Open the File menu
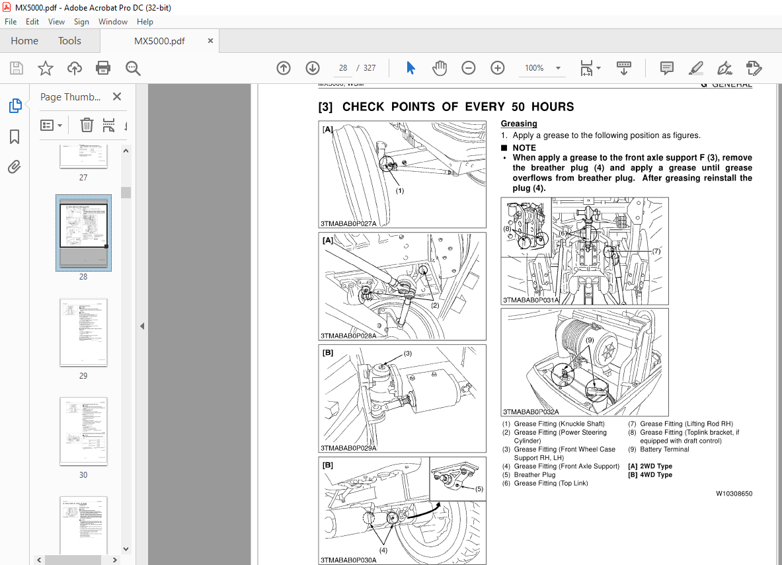Image resolution: width=782 pixels, height=565 pixels. pos(11,22)
